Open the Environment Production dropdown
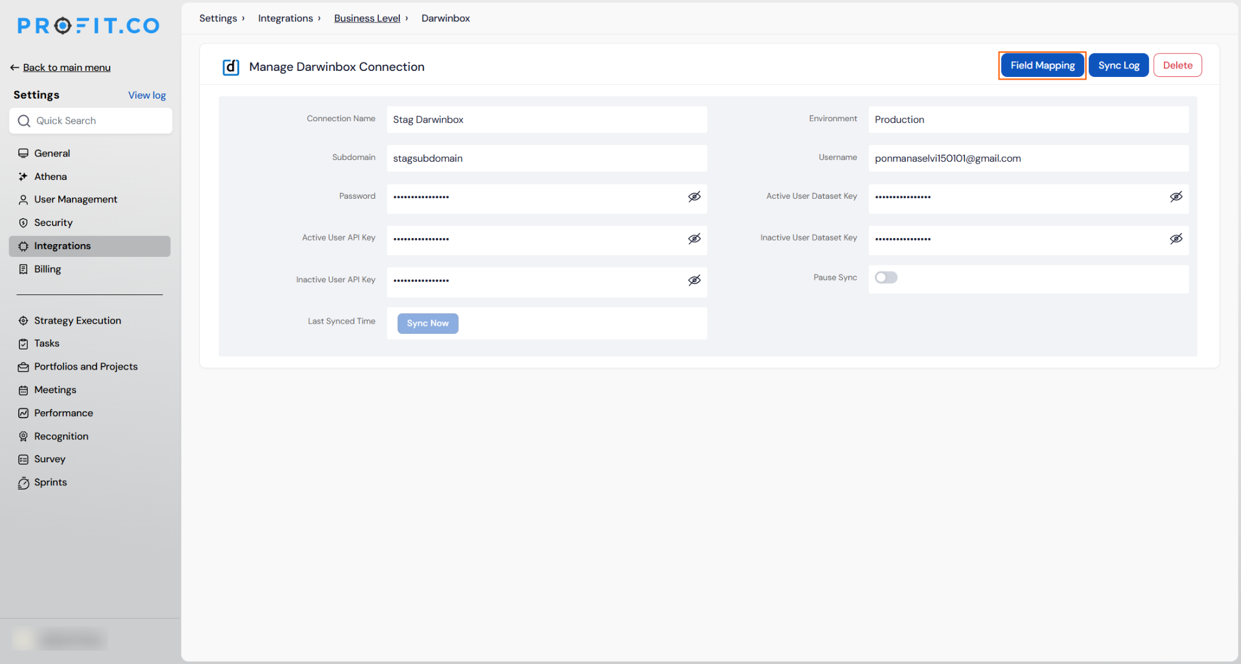Screen dimensions: 1241x664 1028,119
